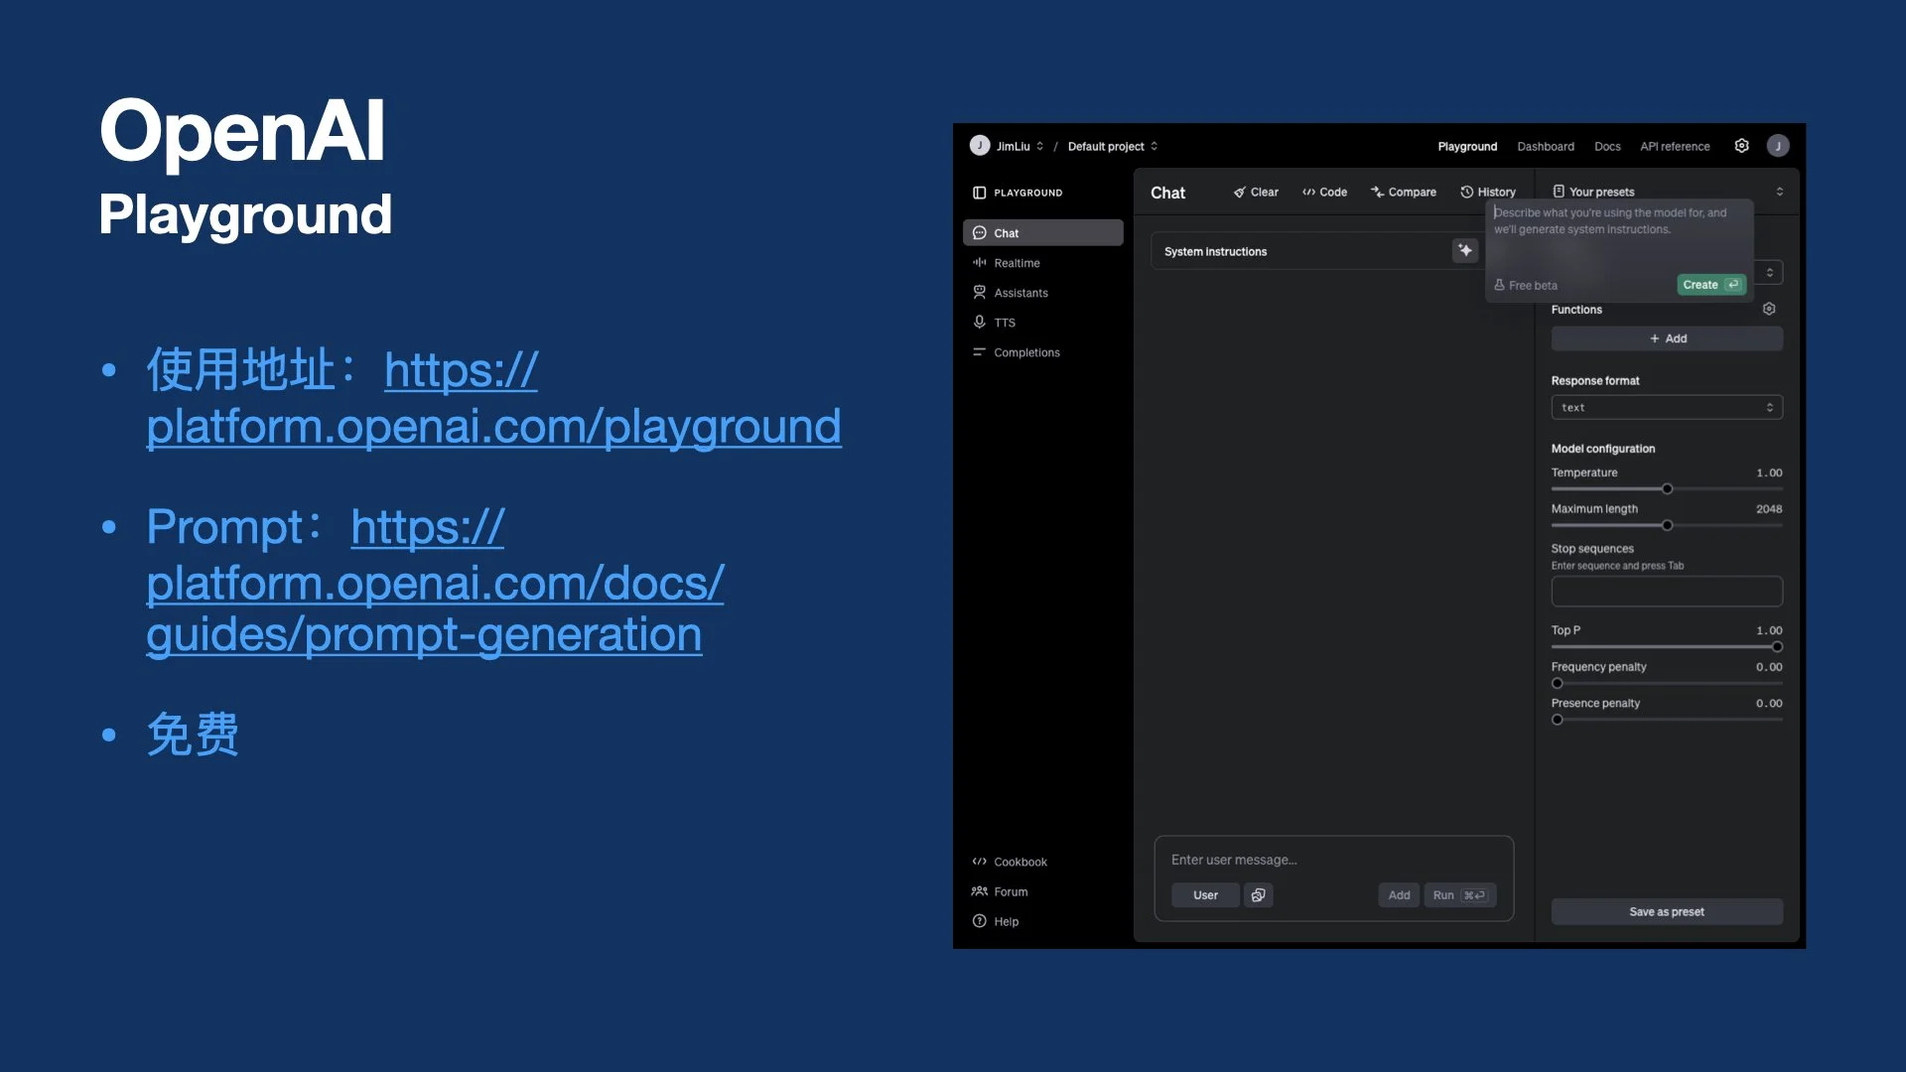Collapse the Playground sidebar panel icon
The image size is (1906, 1072).
(979, 193)
